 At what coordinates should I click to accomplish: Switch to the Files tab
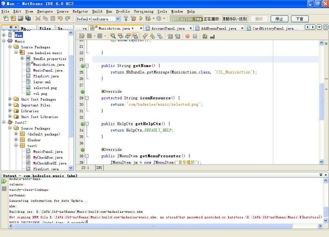coord(45,28)
